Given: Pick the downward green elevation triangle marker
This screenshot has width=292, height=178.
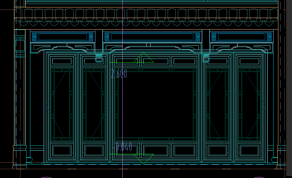Looking at the screenshot, I should pos(143,159).
